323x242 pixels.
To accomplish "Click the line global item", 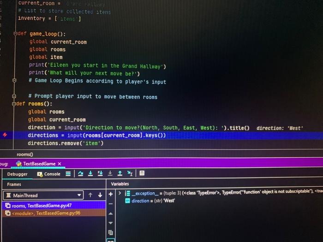I will click(46, 57).
